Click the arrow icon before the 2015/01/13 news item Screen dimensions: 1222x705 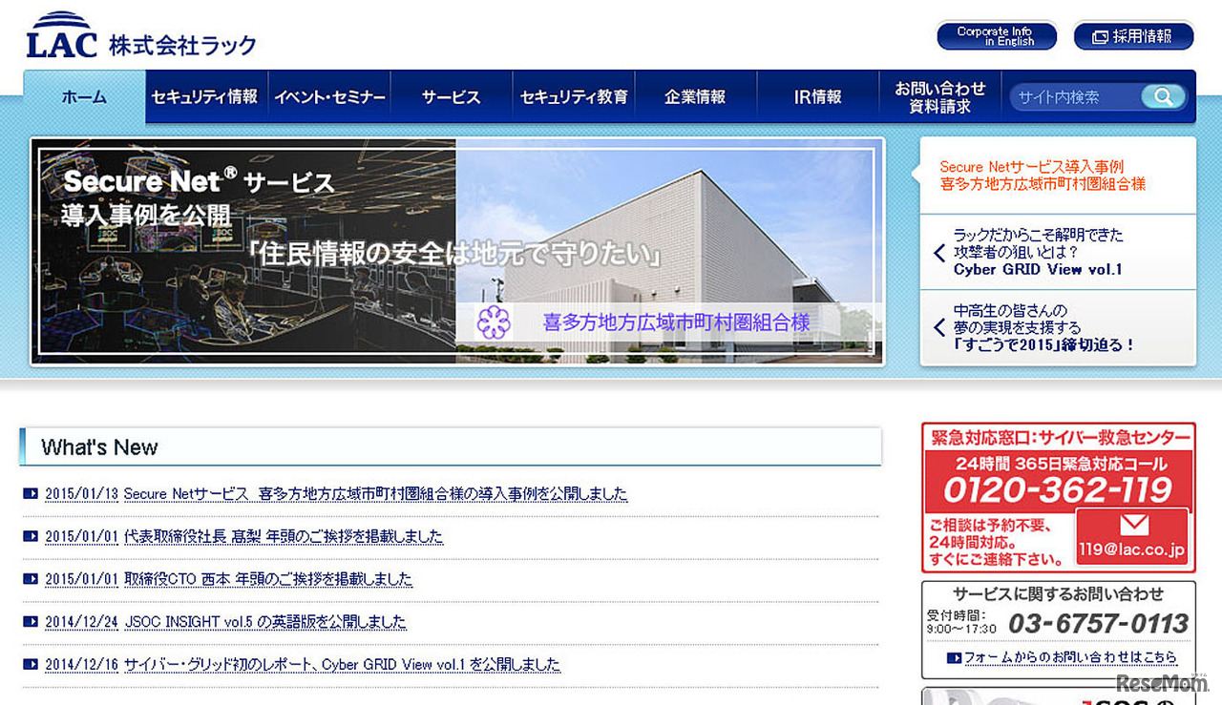point(29,493)
